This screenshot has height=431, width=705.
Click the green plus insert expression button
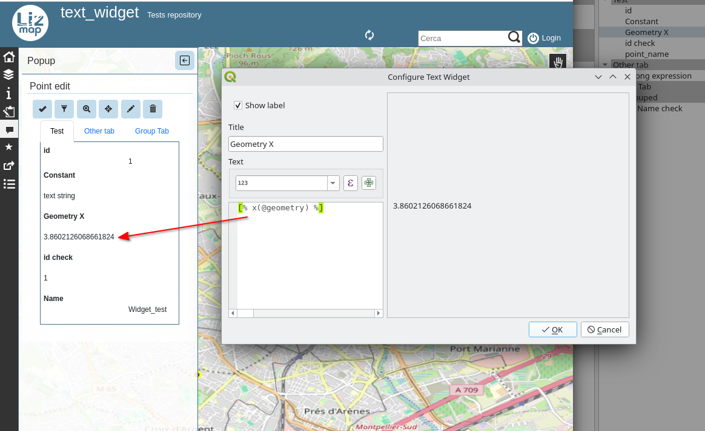coord(368,183)
